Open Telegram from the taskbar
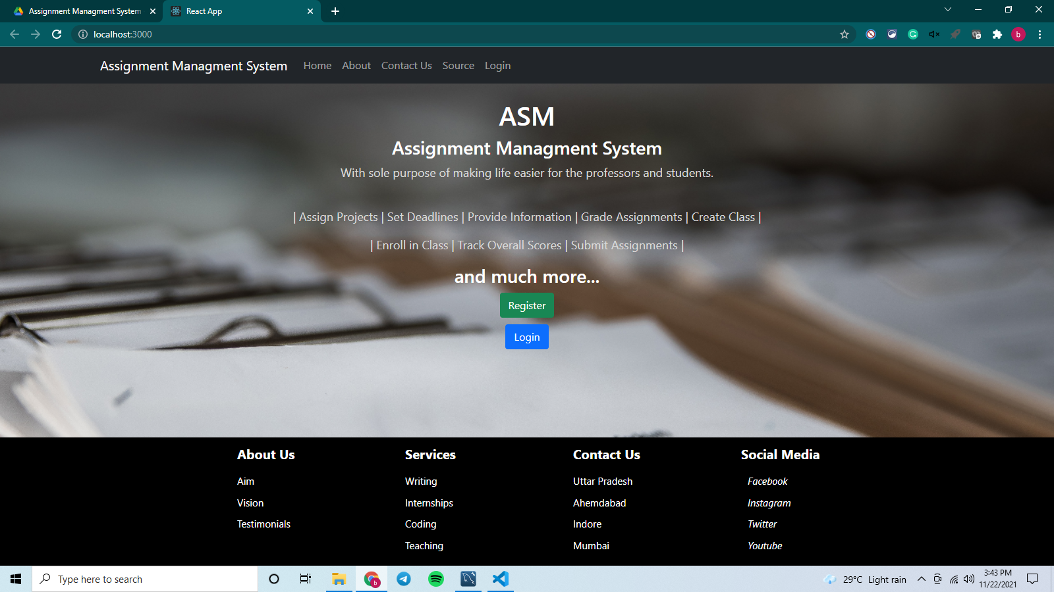 [404, 579]
